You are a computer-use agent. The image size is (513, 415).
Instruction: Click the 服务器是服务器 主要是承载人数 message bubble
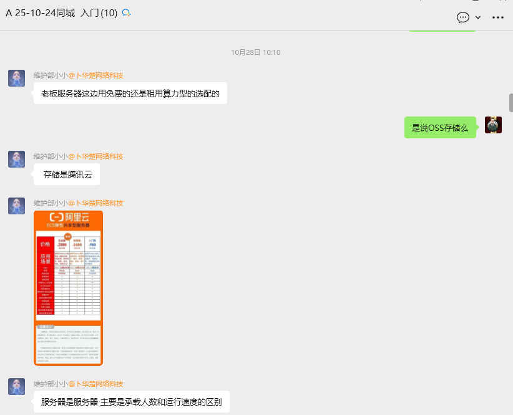pyautogui.click(x=131, y=402)
